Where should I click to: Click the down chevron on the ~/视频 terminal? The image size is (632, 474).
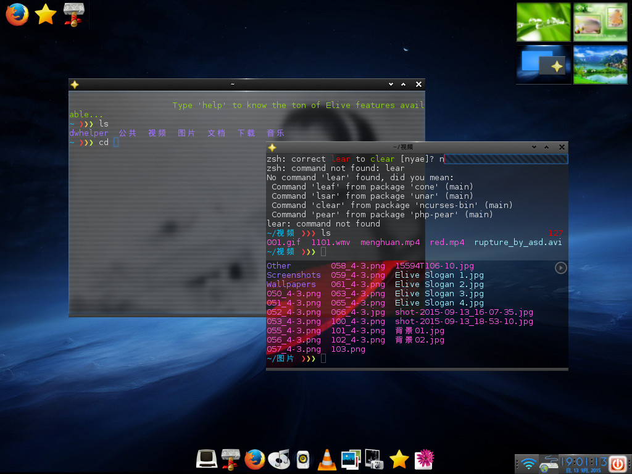pyautogui.click(x=534, y=147)
